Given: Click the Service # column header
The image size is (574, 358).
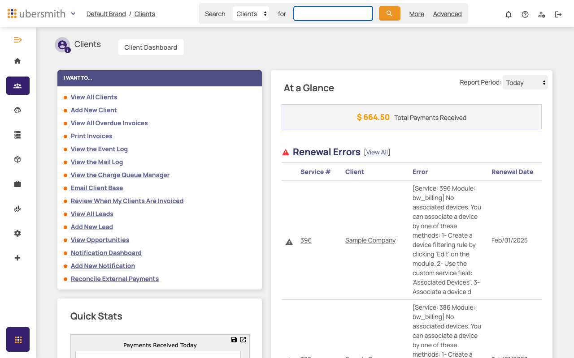Looking at the screenshot, I should point(315,172).
